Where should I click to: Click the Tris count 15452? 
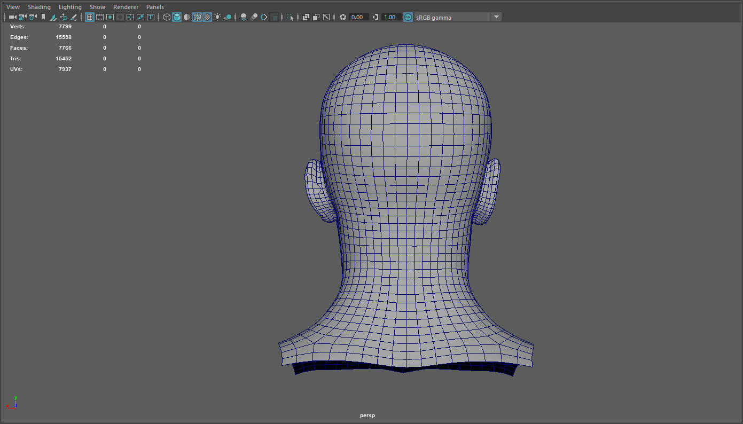(x=64, y=58)
